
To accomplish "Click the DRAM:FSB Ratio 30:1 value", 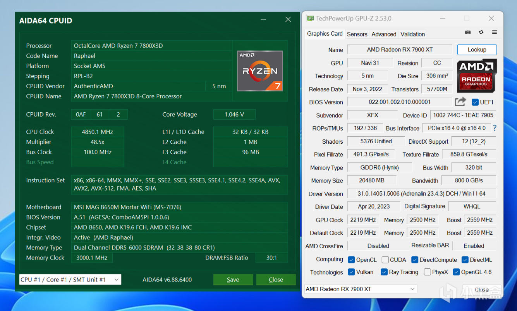I will [x=271, y=258].
